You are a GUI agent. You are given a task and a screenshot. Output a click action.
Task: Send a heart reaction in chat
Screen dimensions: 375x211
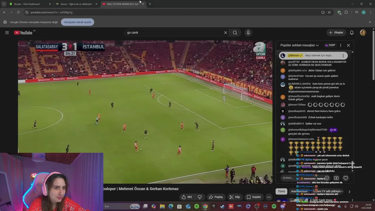pyautogui.click(x=346, y=178)
